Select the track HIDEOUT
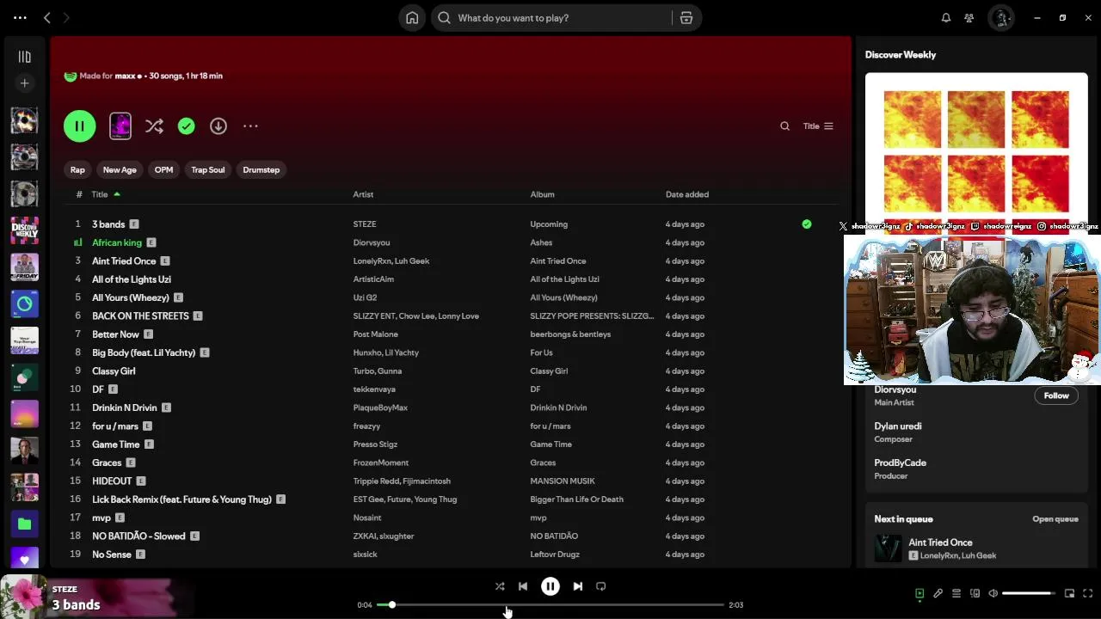Screen dimensions: 1101x619 click(112, 481)
